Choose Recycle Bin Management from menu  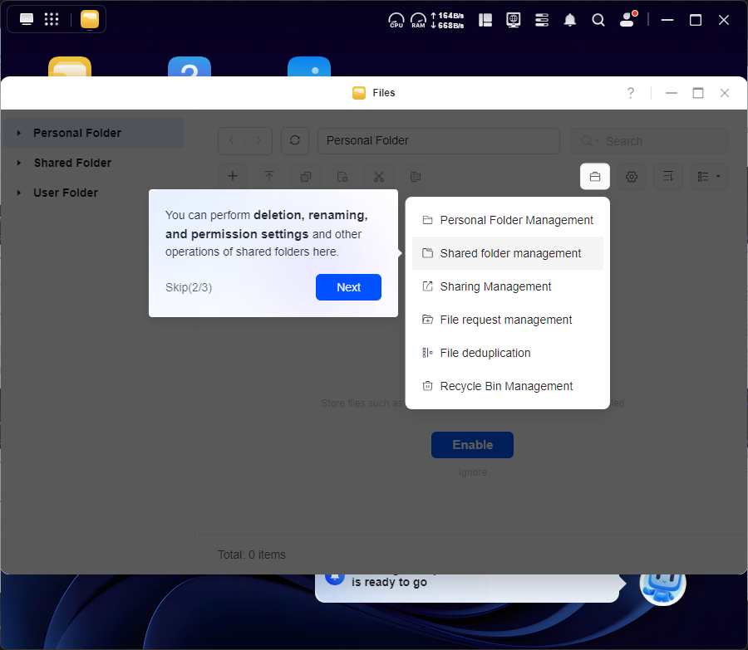coord(505,386)
